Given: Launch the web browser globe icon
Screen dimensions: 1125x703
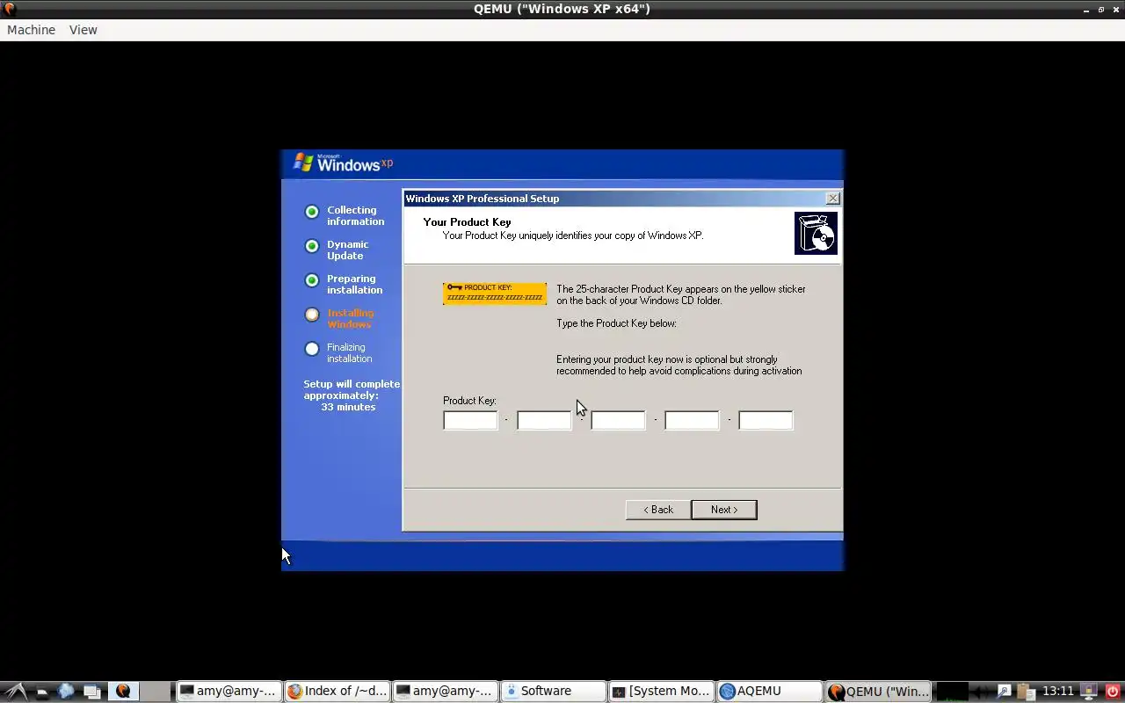Looking at the screenshot, I should point(66,692).
